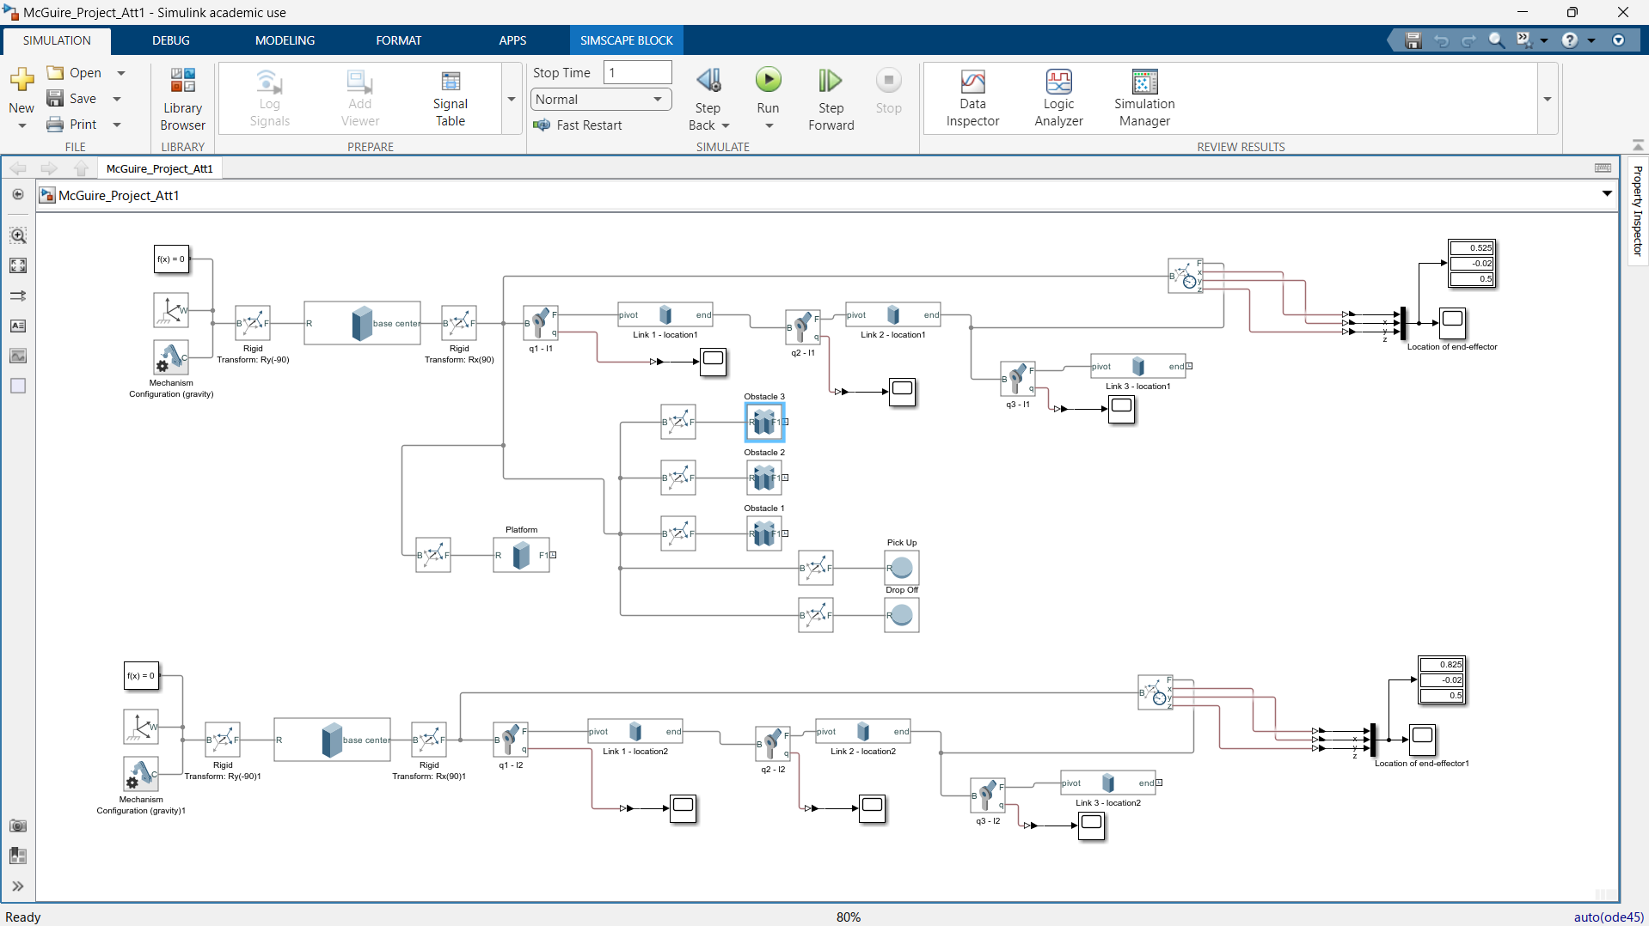Click the auto(ode45) solver link
The width and height of the screenshot is (1649, 926).
1608,917
